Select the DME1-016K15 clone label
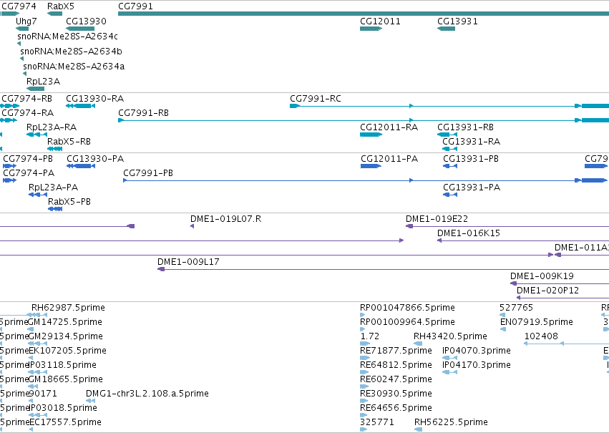Screen dimensions: 609x433 coord(469,233)
